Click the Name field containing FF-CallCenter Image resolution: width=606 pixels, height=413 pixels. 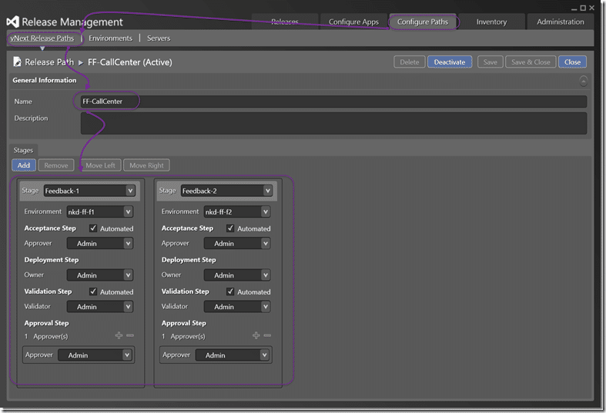point(333,101)
